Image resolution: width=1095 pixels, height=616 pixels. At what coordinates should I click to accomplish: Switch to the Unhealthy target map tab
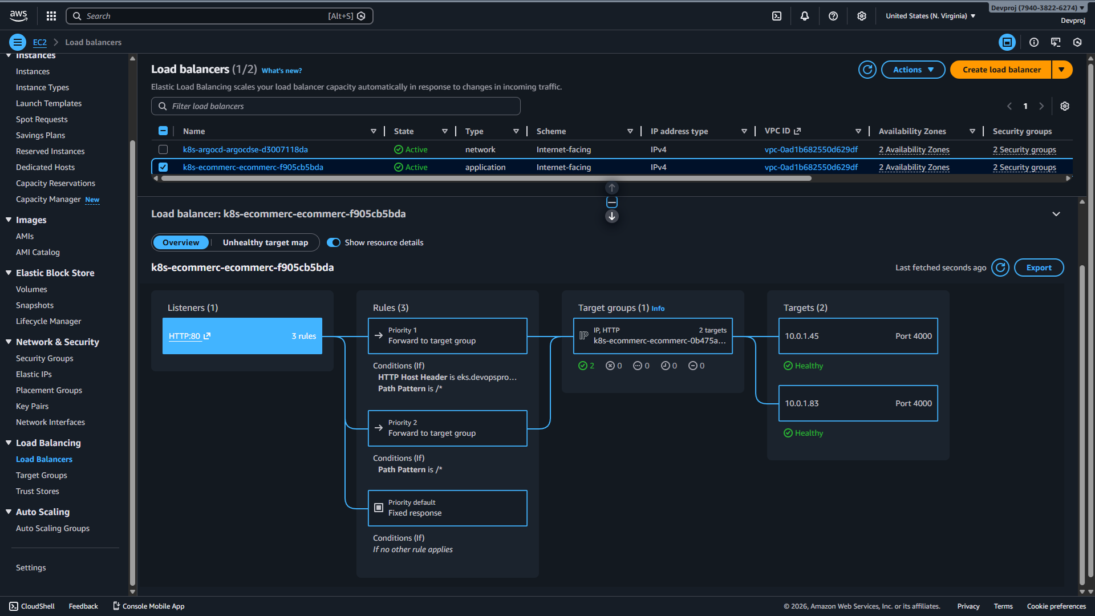coord(265,242)
